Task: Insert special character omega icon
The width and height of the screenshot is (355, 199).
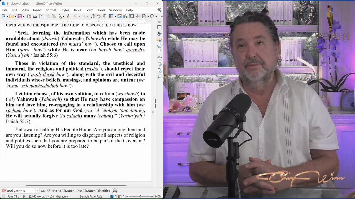Action: (152, 17)
